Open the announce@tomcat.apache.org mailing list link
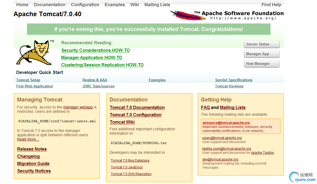This screenshot has width=317, height=184. pos(226,123)
